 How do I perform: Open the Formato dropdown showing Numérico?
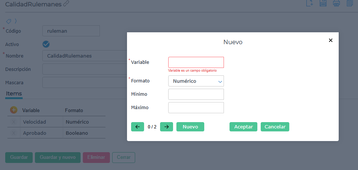point(196,81)
